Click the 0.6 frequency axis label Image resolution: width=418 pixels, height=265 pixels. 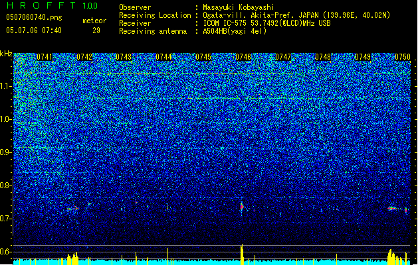6,252
